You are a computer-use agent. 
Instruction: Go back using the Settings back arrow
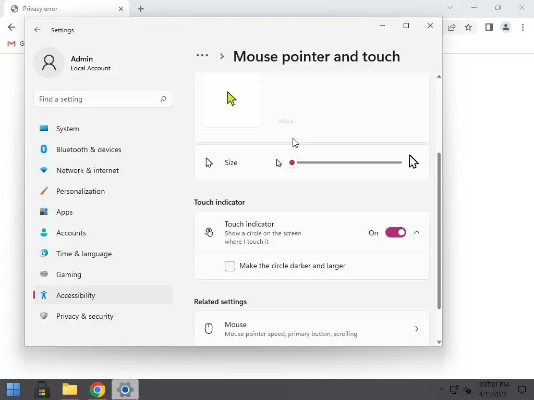point(38,30)
